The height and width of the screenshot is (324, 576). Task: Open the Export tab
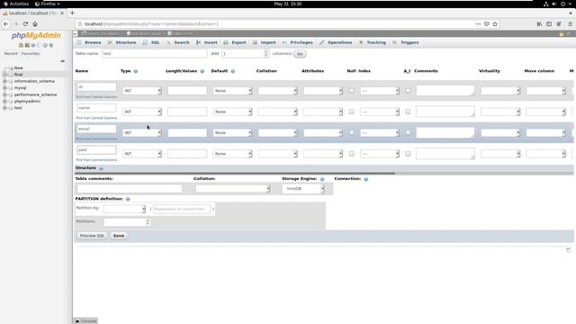[235, 42]
